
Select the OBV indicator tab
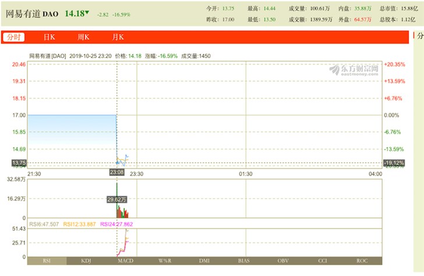click(x=283, y=261)
